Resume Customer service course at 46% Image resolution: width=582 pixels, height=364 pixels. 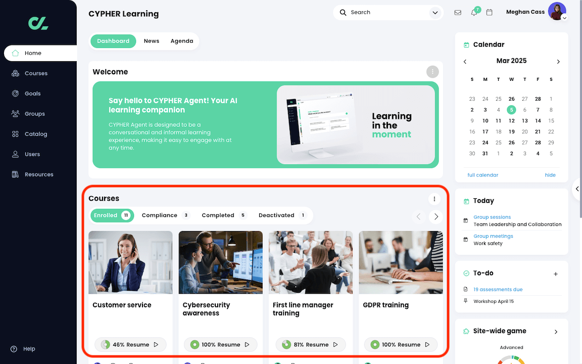click(130, 345)
